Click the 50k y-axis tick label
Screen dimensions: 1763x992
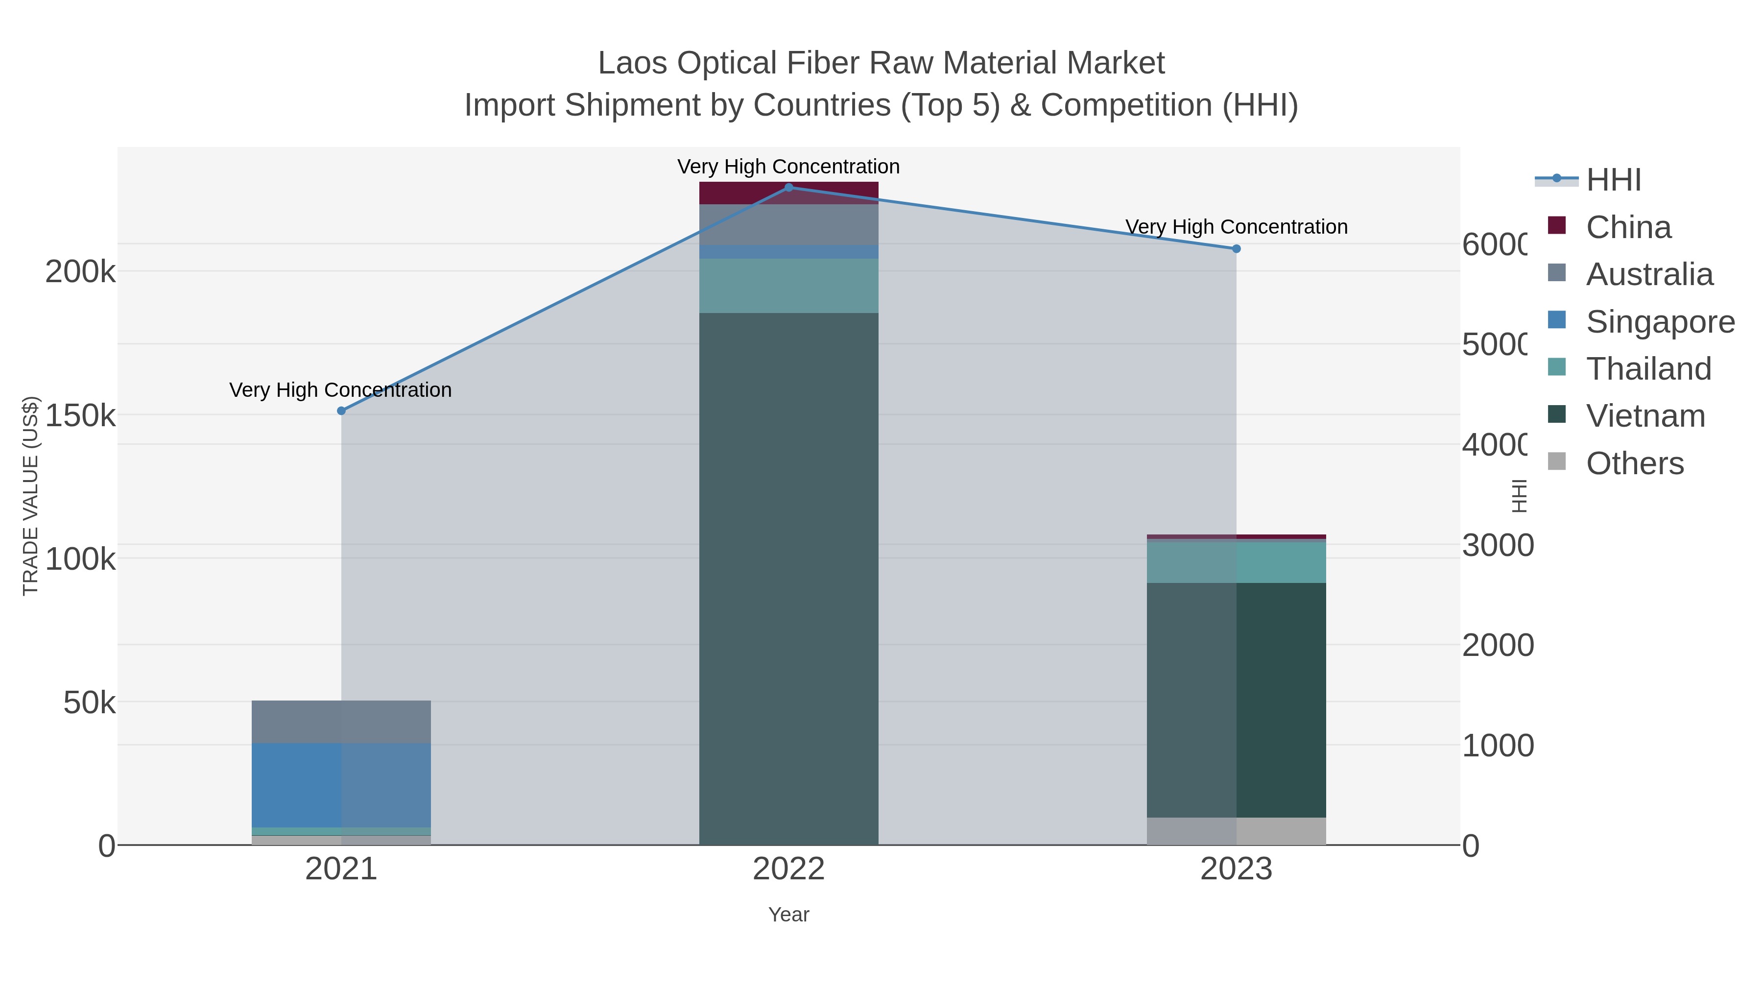[x=90, y=703]
